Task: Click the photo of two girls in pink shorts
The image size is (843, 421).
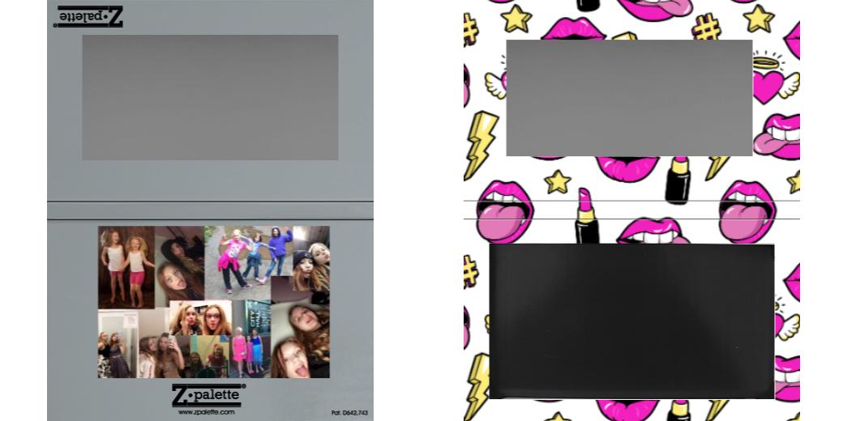Action: click(126, 266)
